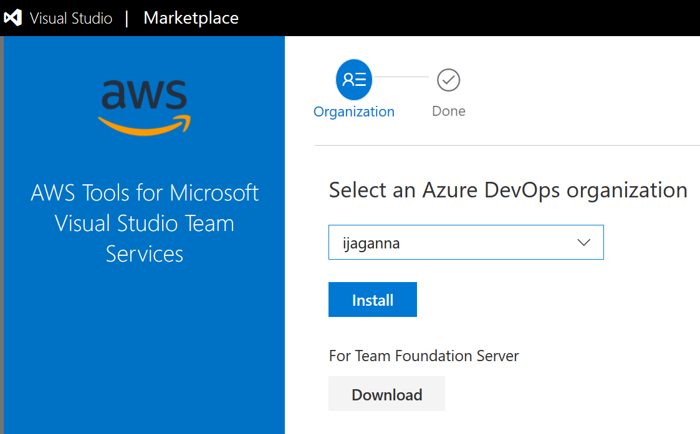Click the 'For Team Foundation Server' text
The image size is (700, 434).
click(424, 356)
